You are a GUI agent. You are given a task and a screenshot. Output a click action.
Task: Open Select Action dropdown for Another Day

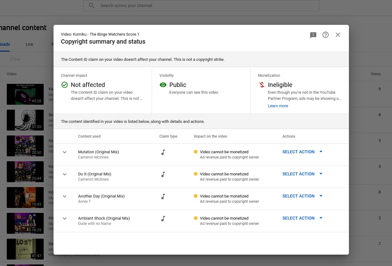[302, 196]
